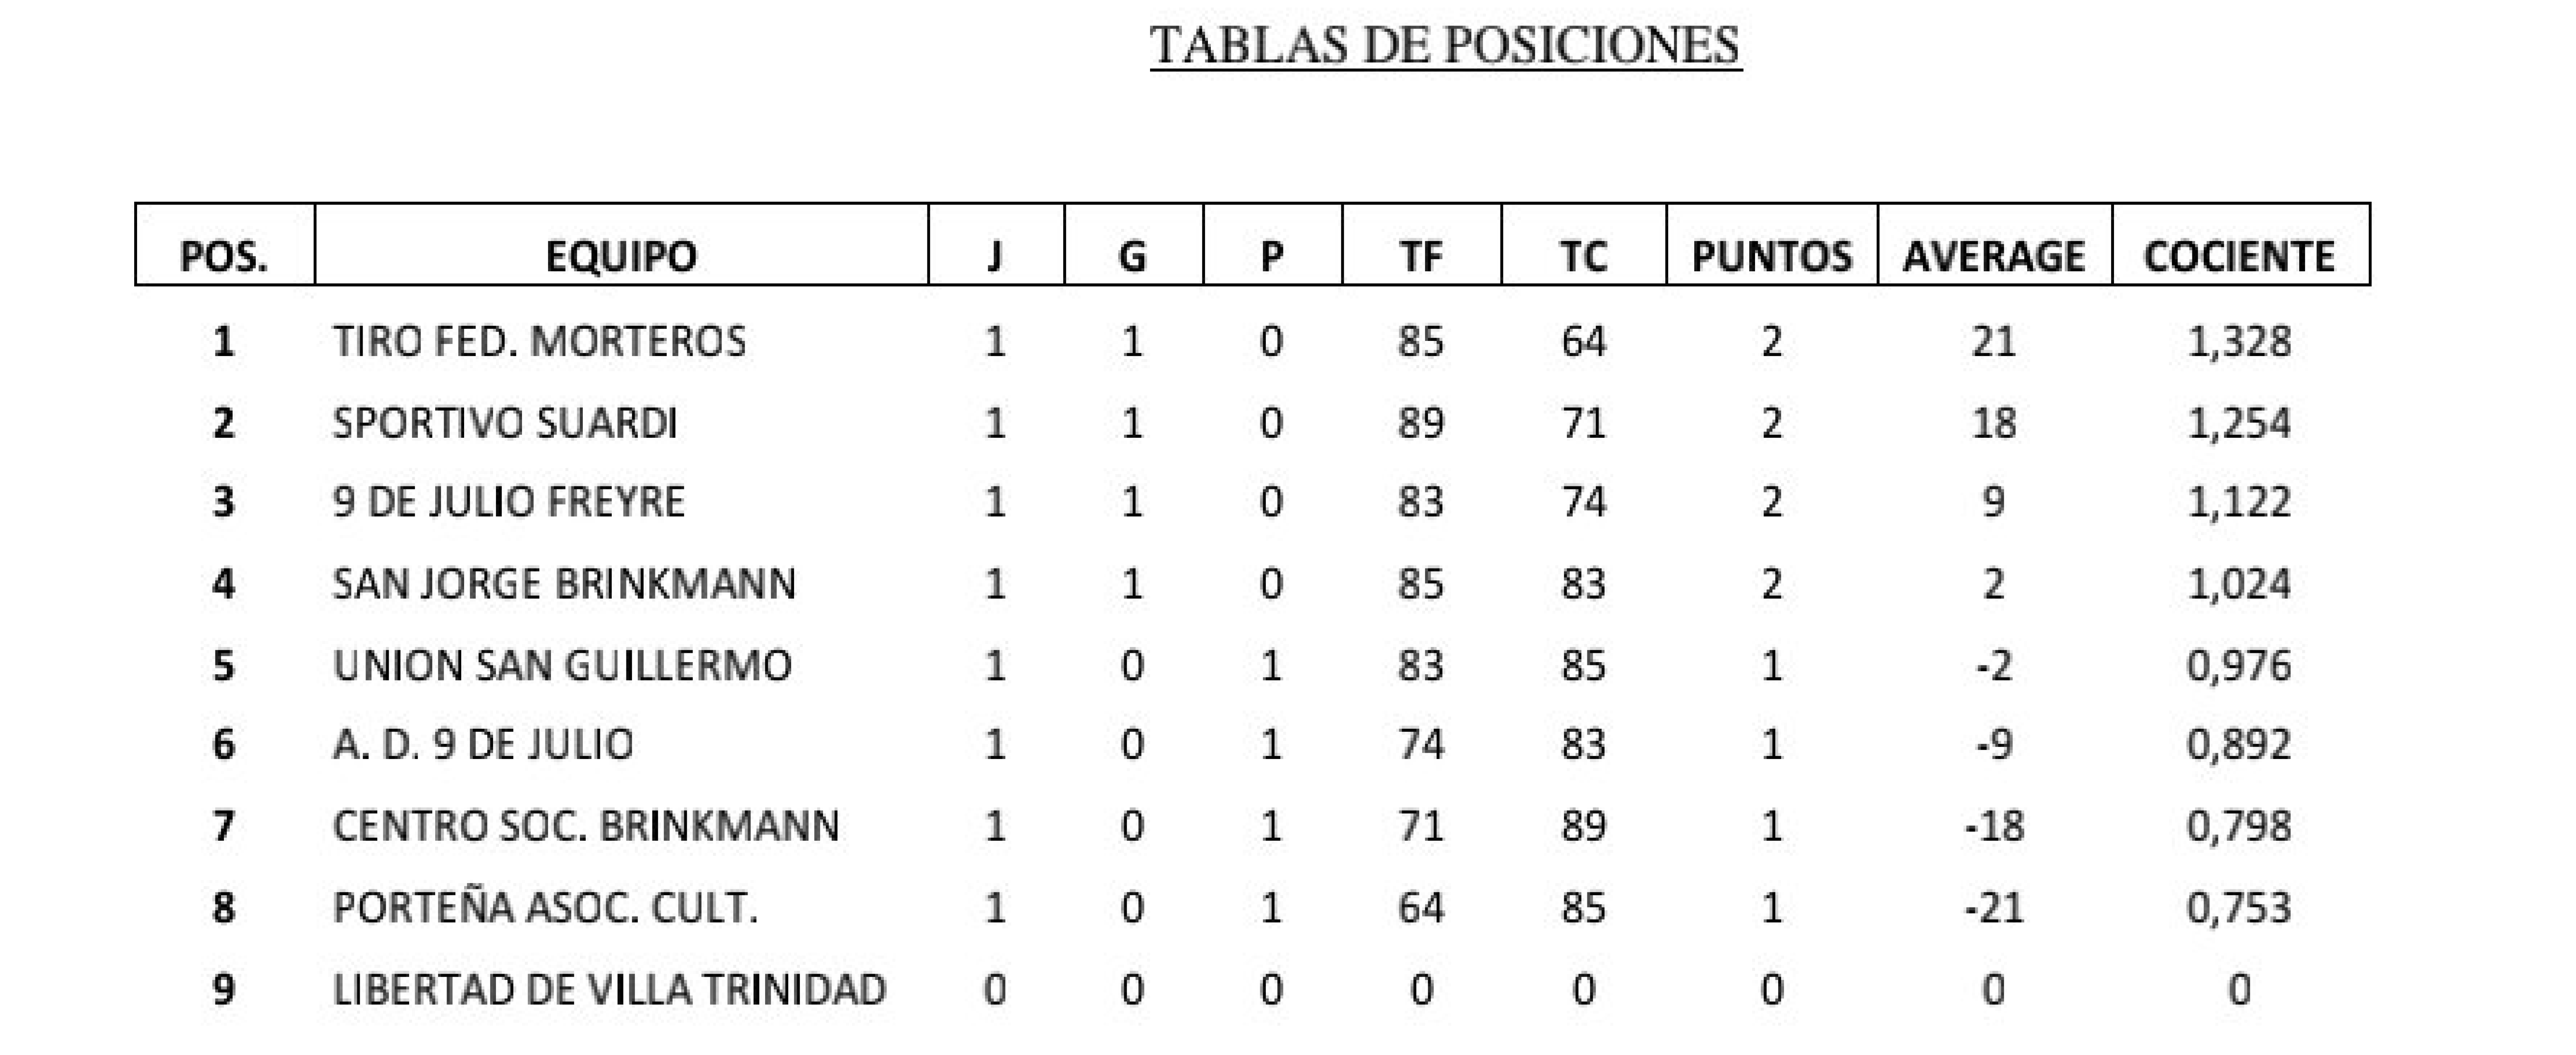Select team PORTEÑA ASOC. CULT.
This screenshot has height=1055, width=2576.
tap(545, 908)
